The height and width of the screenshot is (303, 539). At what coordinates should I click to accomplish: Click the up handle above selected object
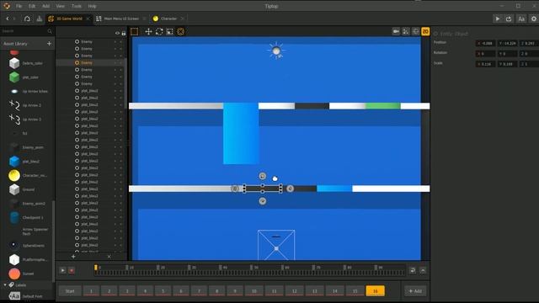(262, 176)
